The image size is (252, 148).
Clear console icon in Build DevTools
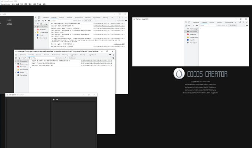tap(39, 21)
